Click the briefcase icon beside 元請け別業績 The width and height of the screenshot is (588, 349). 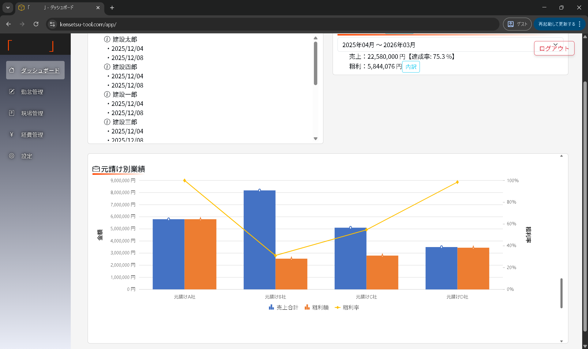click(x=96, y=169)
